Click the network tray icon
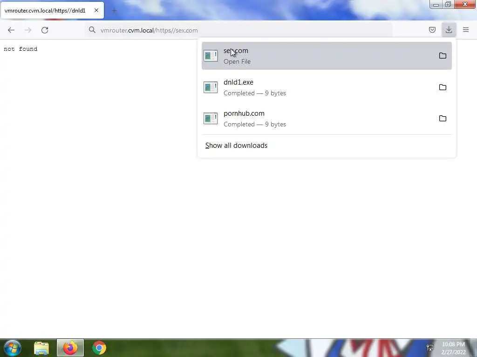Image resolution: width=477 pixels, height=357 pixels. (x=430, y=348)
